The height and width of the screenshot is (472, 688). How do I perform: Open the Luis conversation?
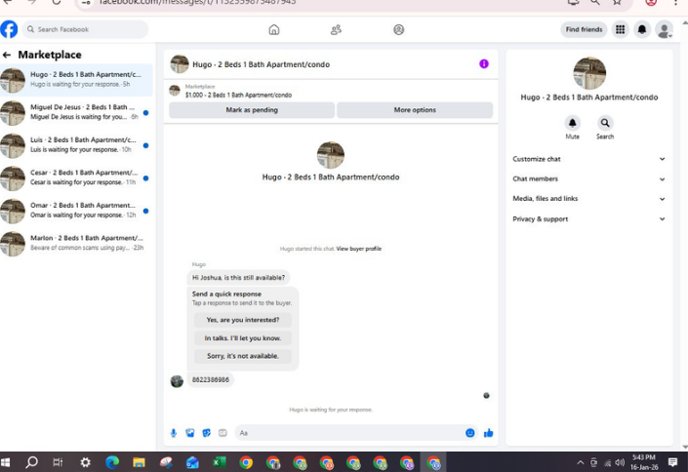click(76, 145)
